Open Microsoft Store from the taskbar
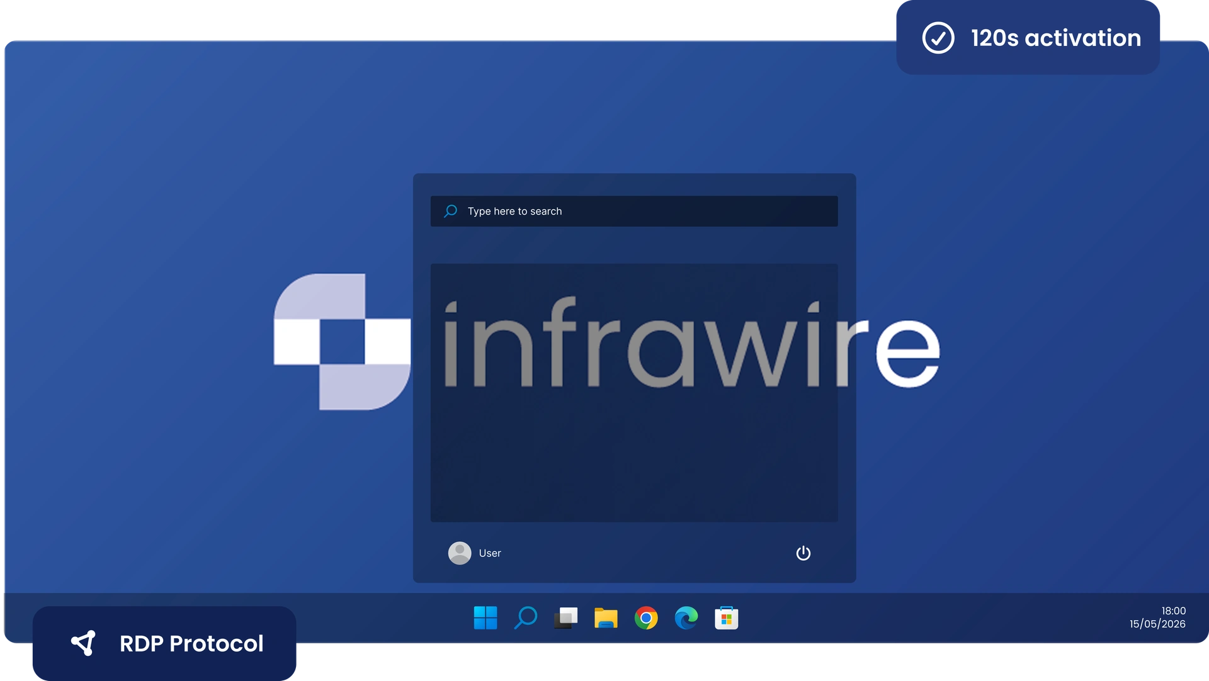Viewport: 1209px width, 681px height. tap(727, 618)
